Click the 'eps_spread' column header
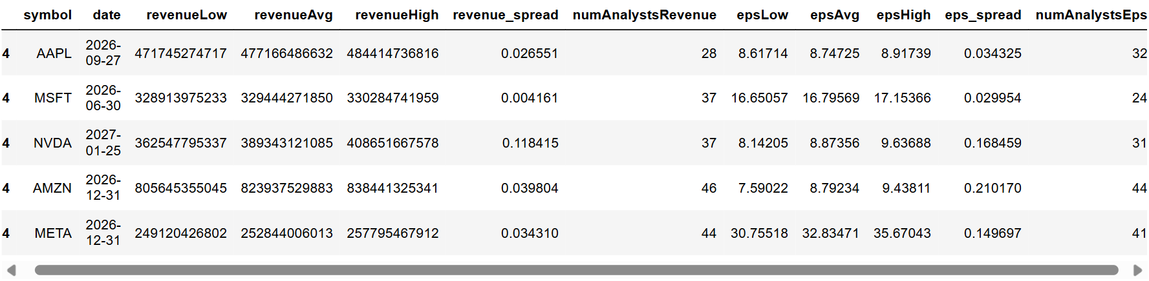The height and width of the screenshot is (281, 1149). coord(983,15)
